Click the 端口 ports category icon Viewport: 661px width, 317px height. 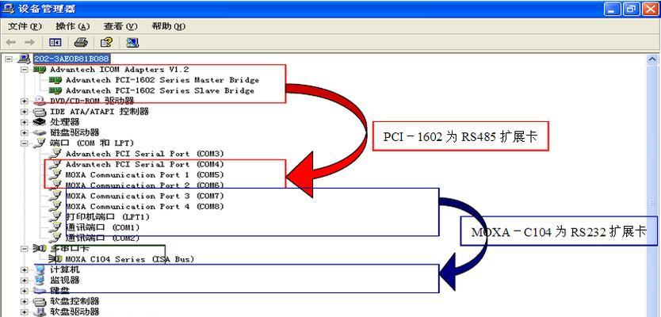[x=39, y=143]
